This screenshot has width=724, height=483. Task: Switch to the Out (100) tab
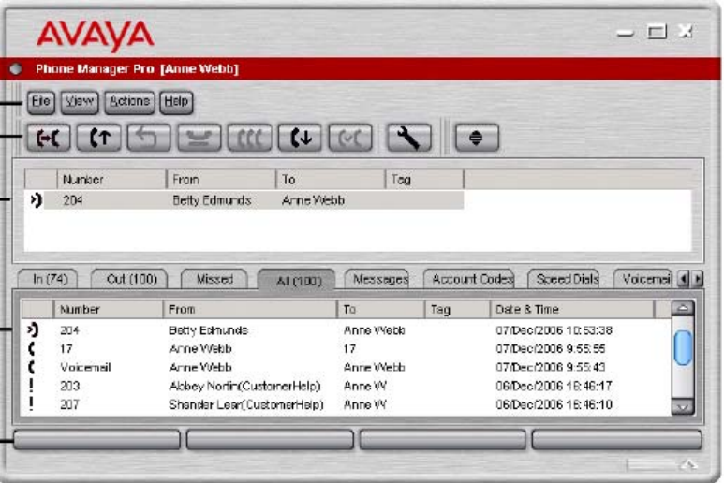point(130,279)
